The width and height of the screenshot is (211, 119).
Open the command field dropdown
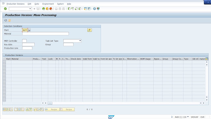tap(30, 9)
